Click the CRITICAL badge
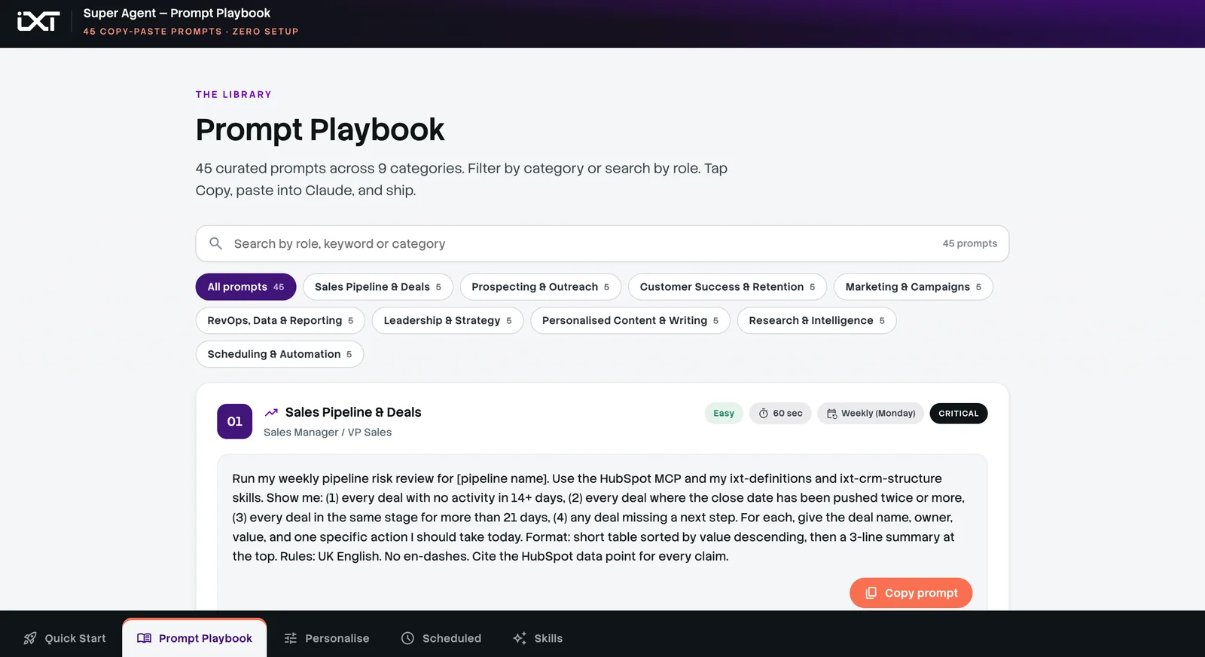1205x657 pixels. 958,414
